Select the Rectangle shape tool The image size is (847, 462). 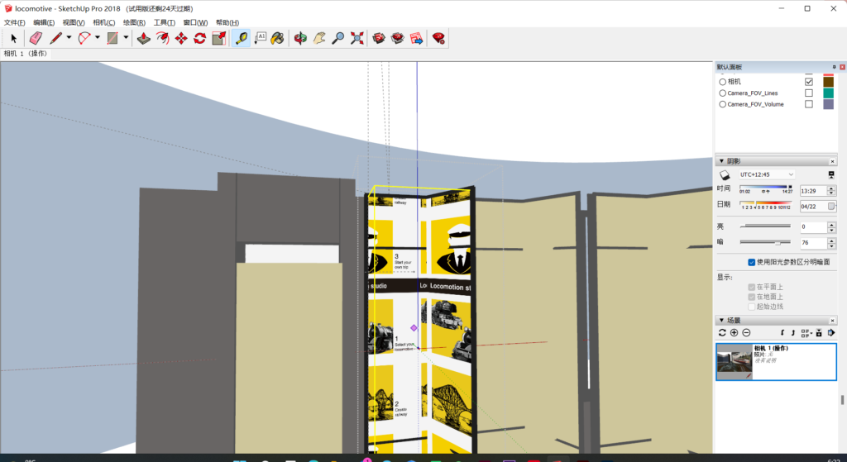coord(112,38)
